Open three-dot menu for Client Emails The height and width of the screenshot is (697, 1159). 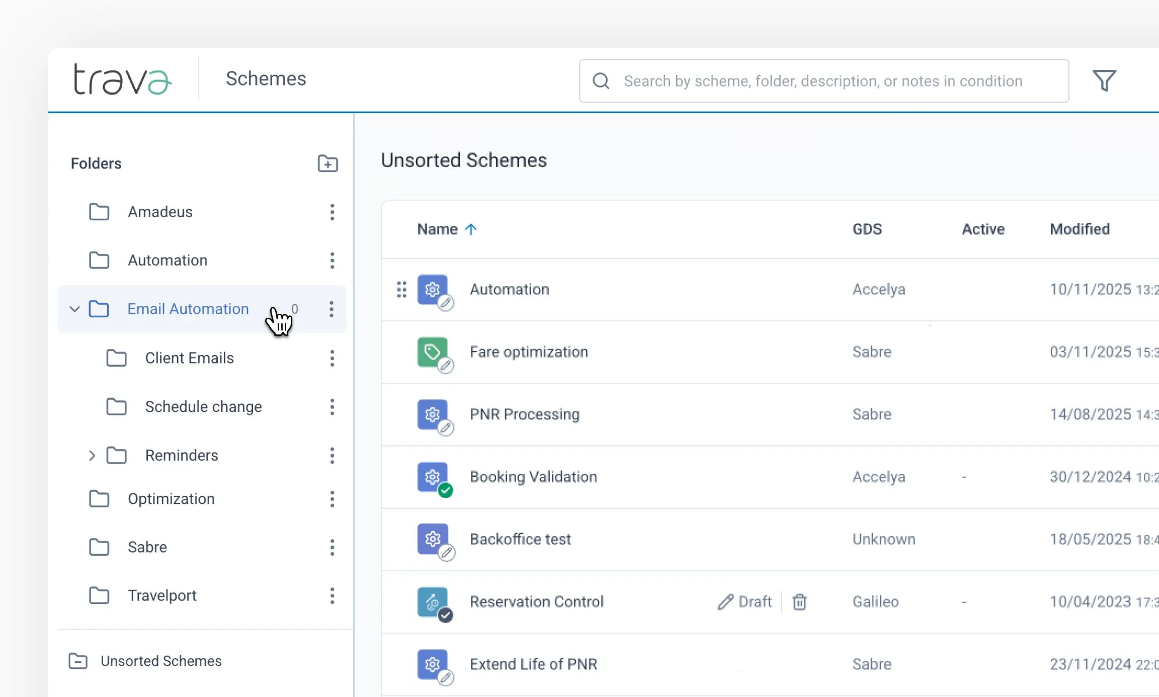tap(332, 358)
